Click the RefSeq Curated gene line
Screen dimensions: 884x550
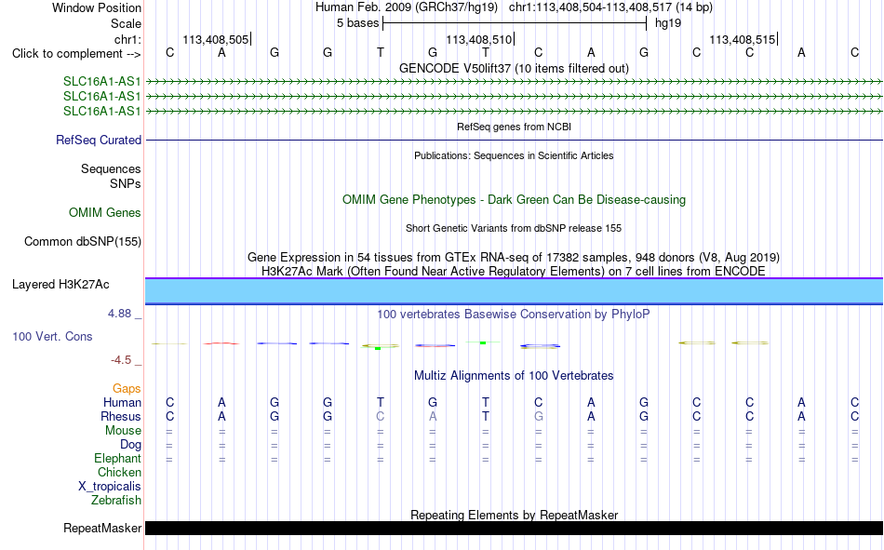click(x=514, y=140)
